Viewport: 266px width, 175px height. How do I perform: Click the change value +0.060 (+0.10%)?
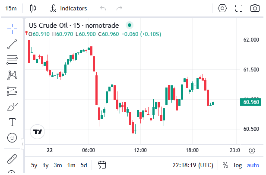[141, 34]
